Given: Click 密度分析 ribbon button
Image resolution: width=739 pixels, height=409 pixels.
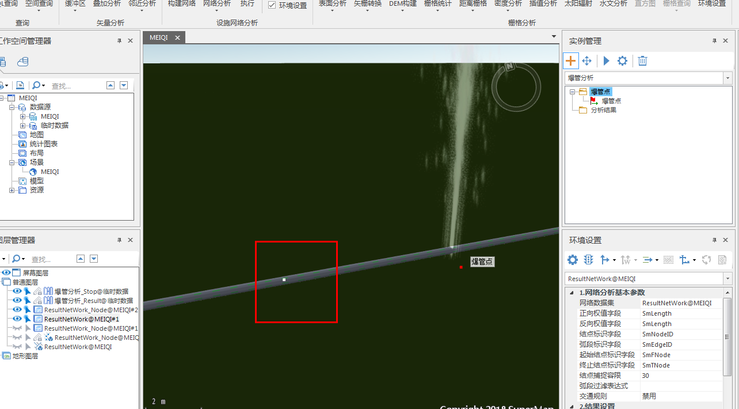Looking at the screenshot, I should (x=508, y=3).
